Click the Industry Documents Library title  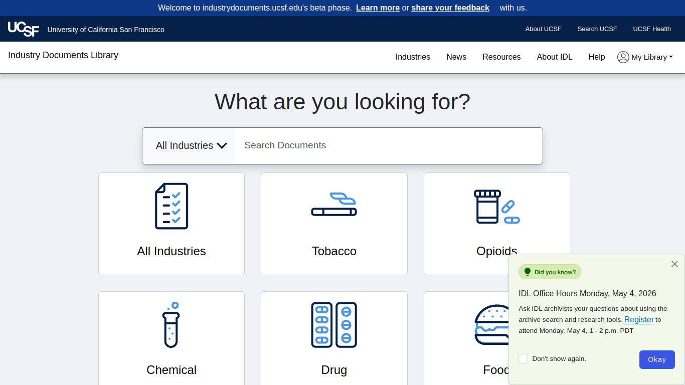(63, 55)
